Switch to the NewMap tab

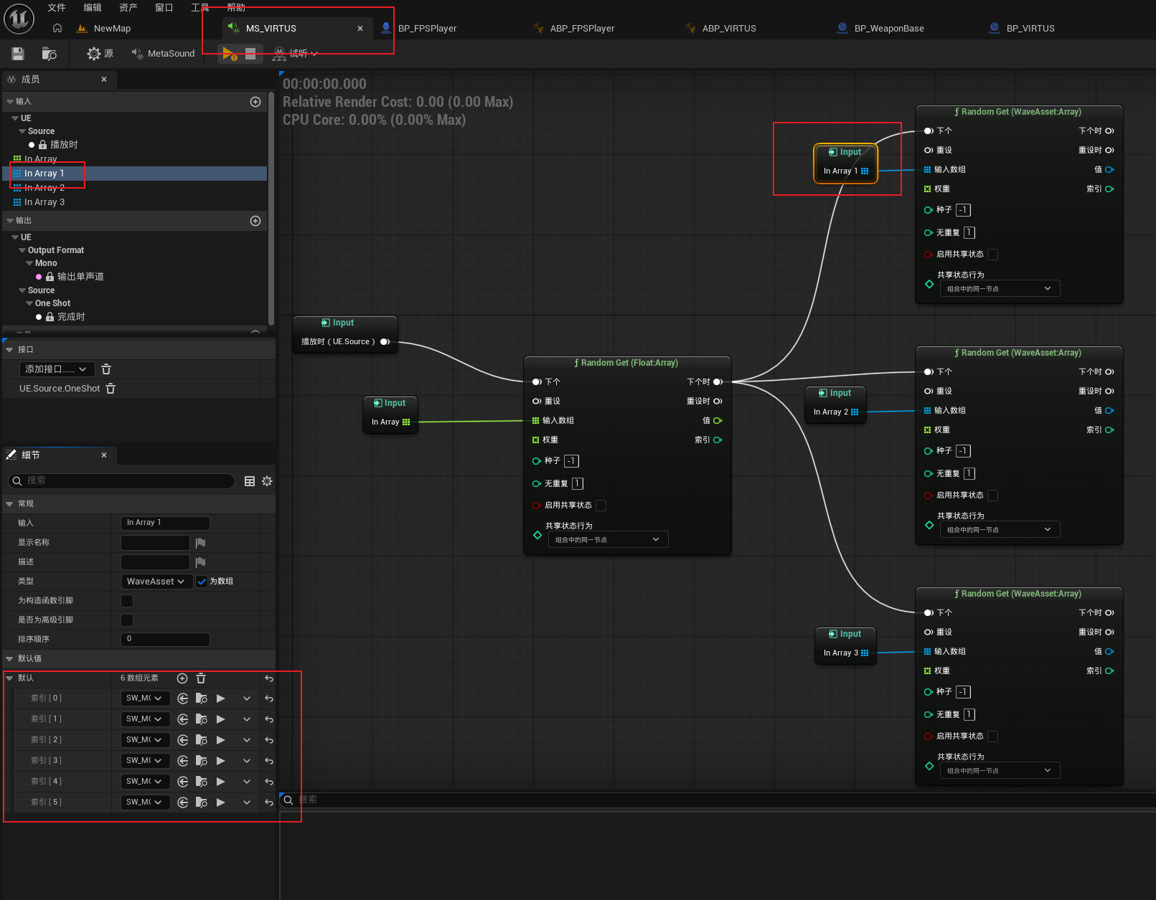tap(112, 29)
